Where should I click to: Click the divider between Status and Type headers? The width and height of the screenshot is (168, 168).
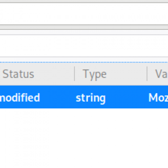coord(74,73)
